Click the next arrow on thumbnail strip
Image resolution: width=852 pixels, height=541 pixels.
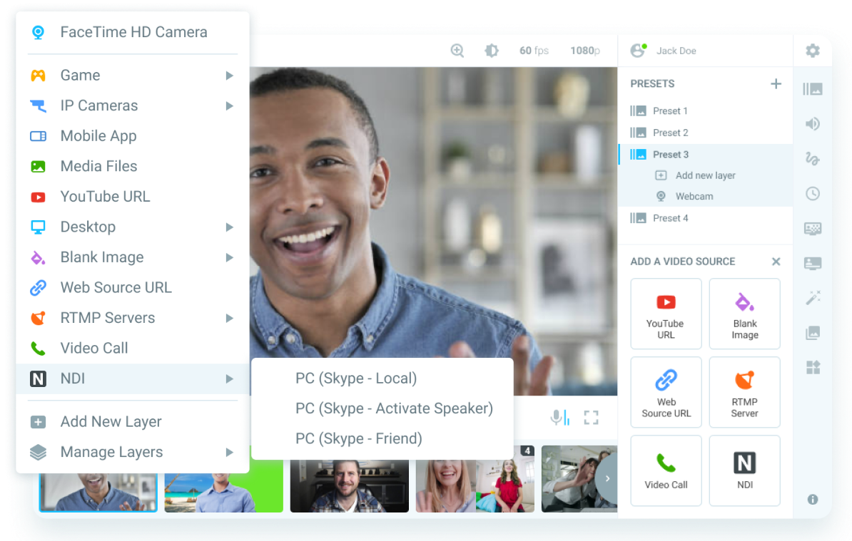(x=607, y=478)
